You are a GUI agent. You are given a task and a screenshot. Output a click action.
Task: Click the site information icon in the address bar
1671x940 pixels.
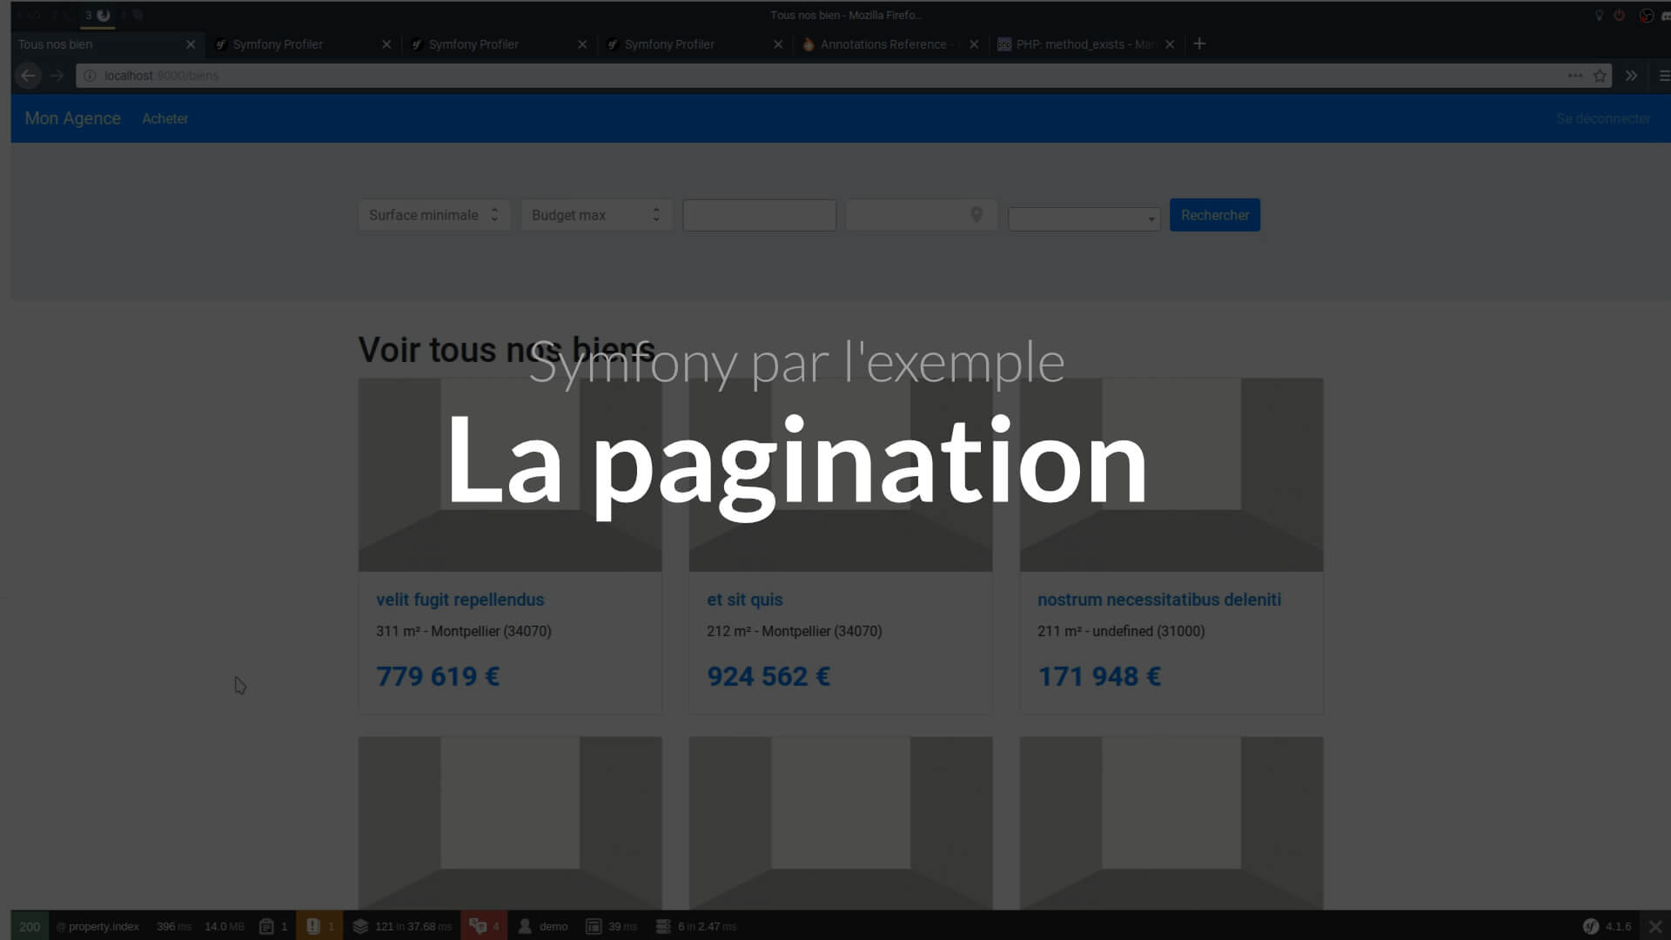coord(91,76)
